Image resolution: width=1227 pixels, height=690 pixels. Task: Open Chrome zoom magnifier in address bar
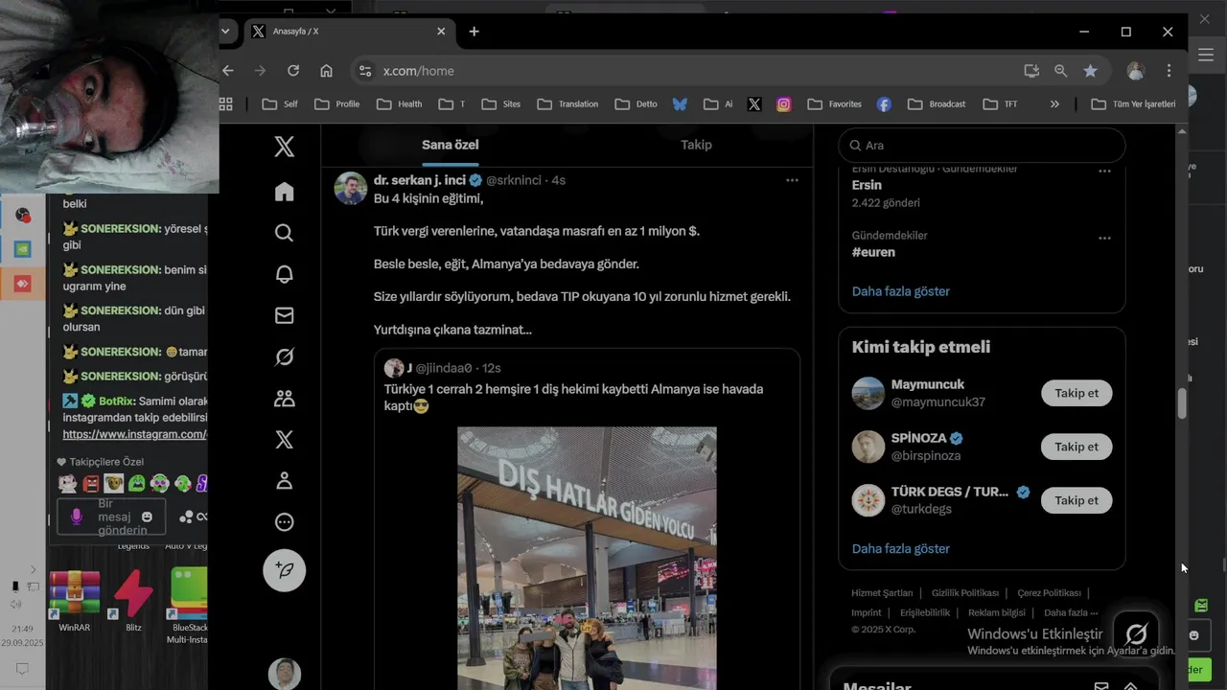(1060, 71)
